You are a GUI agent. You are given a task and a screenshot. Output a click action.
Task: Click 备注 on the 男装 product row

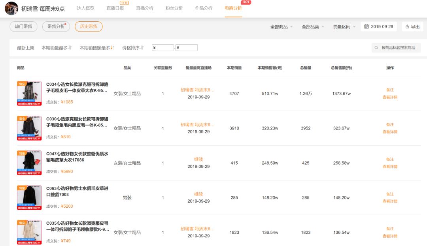click(390, 193)
